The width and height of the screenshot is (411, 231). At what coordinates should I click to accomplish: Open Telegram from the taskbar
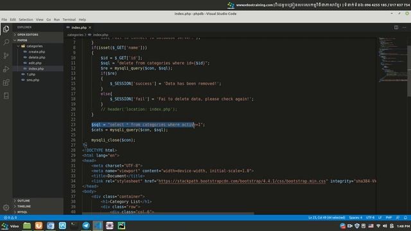tap(86, 226)
